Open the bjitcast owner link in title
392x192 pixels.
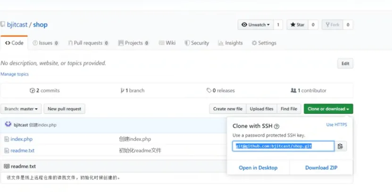pos(17,24)
